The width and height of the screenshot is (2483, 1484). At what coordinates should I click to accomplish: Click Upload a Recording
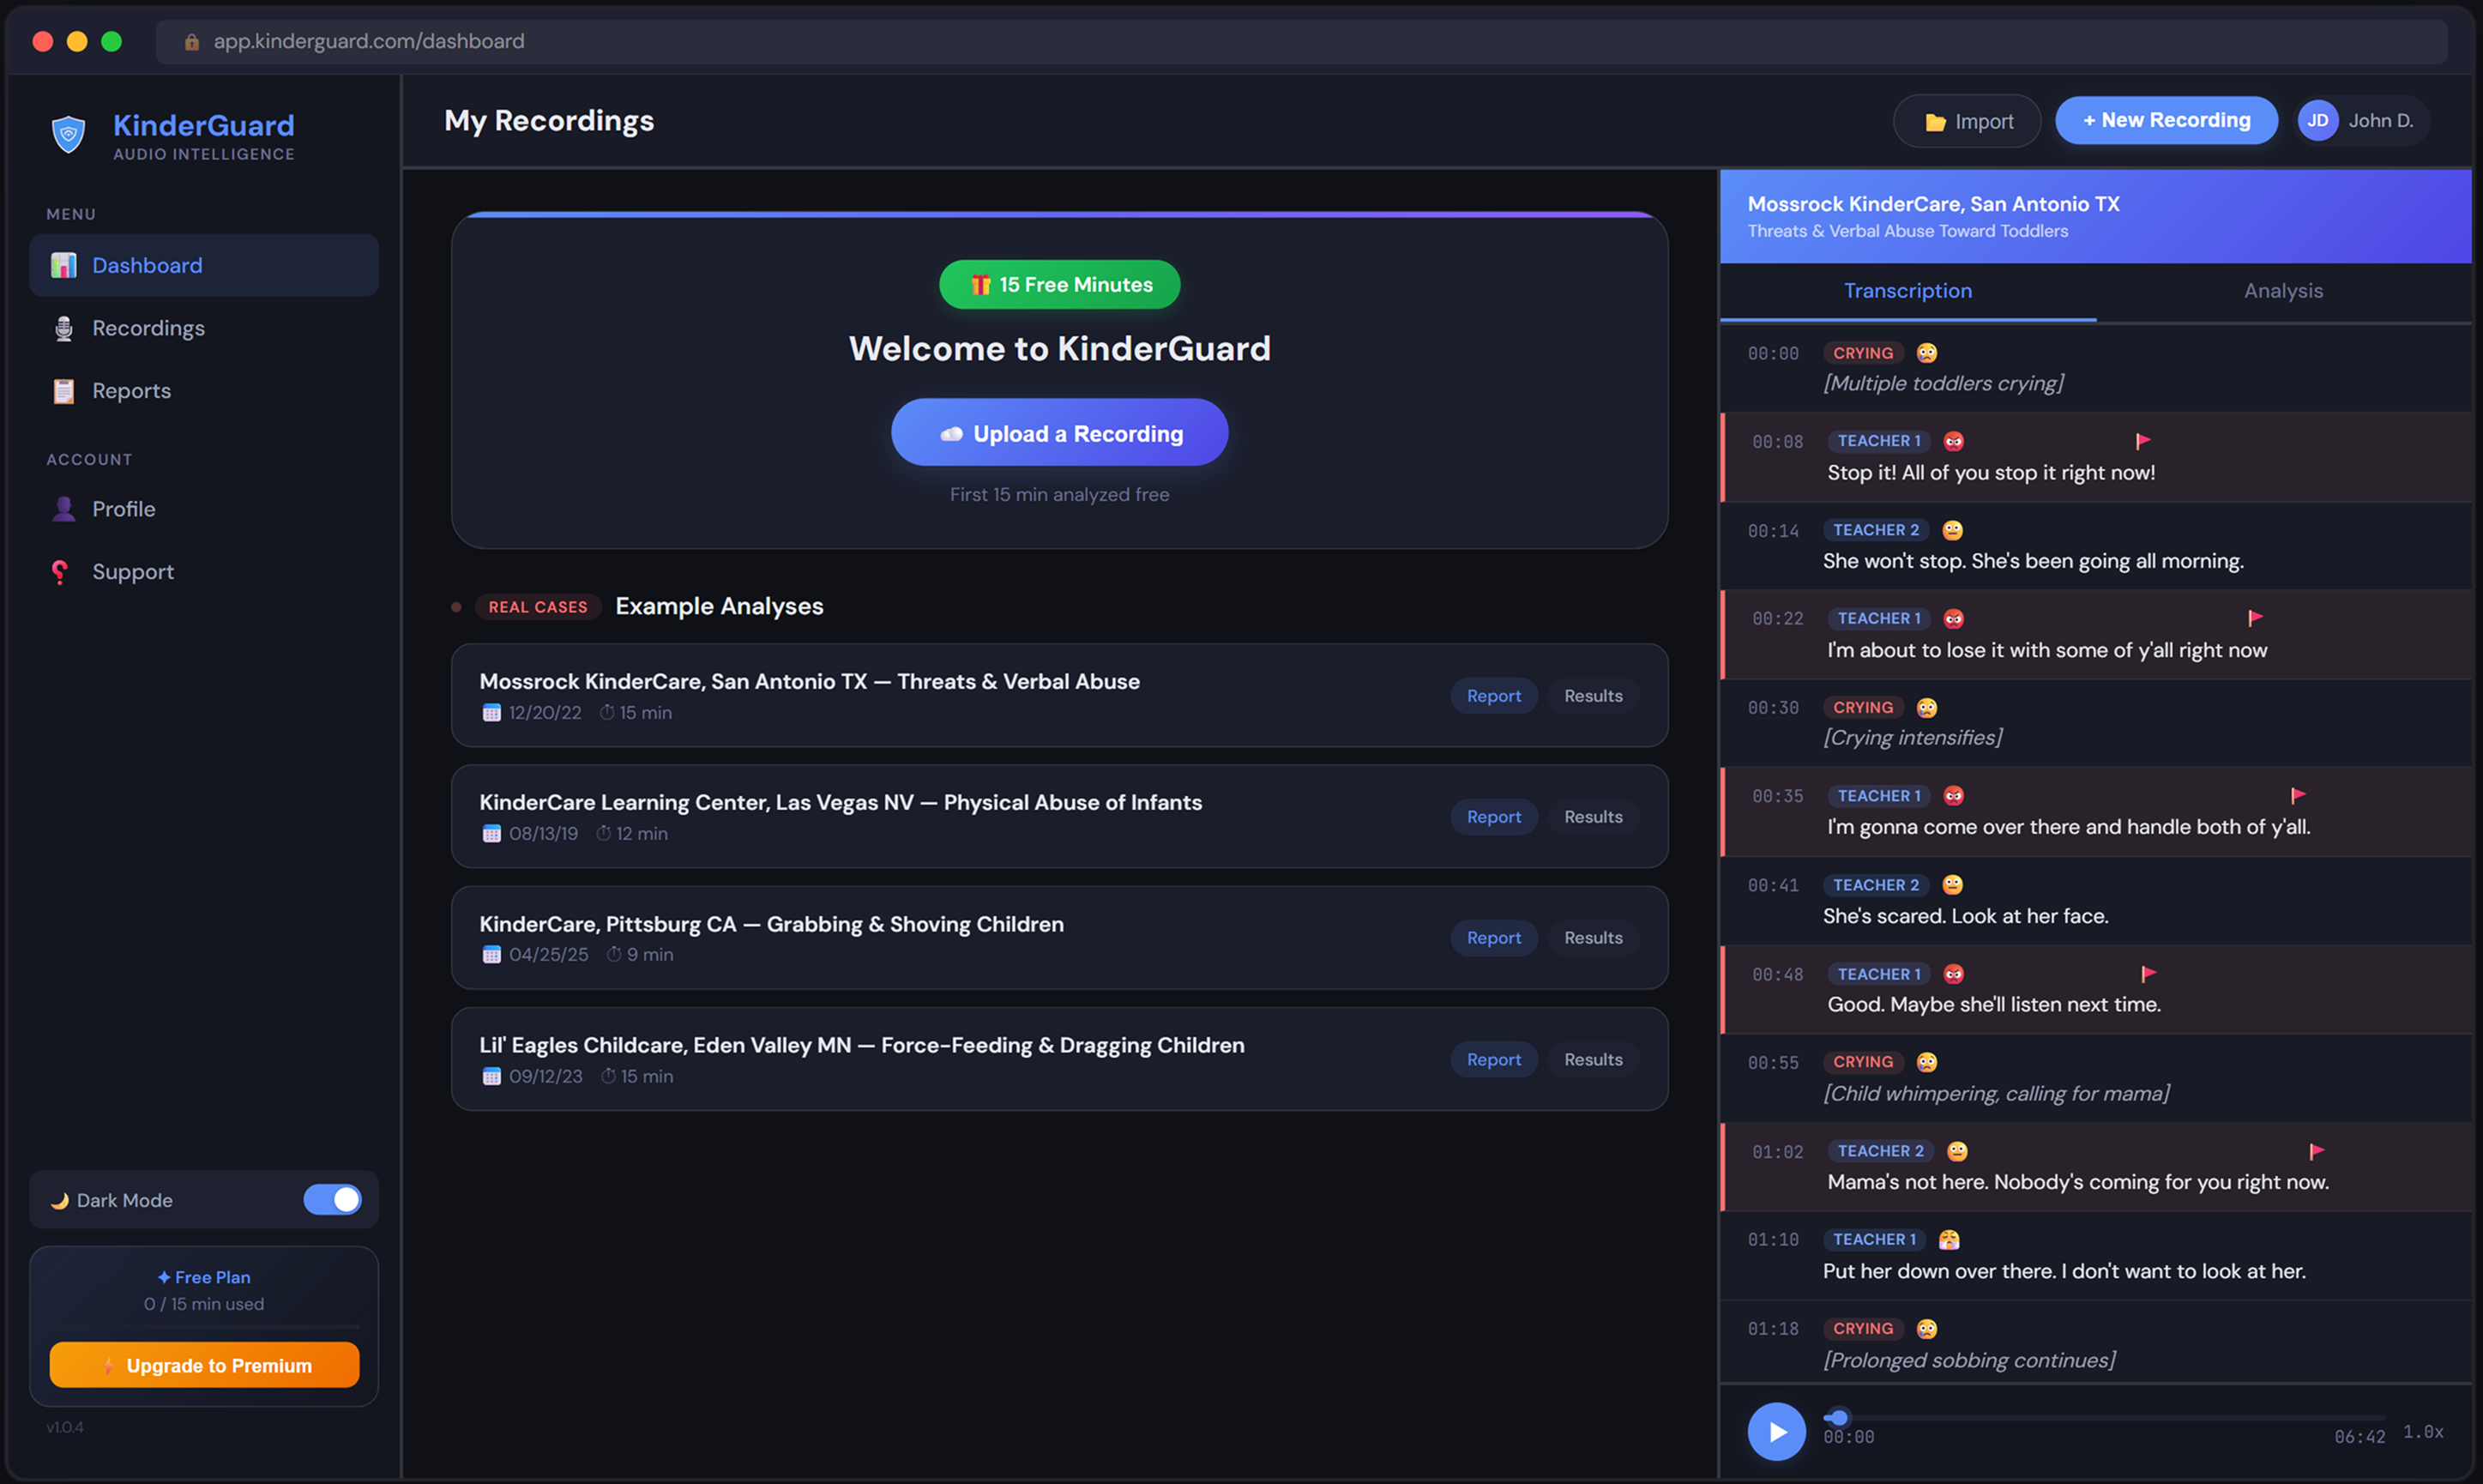[1058, 432]
